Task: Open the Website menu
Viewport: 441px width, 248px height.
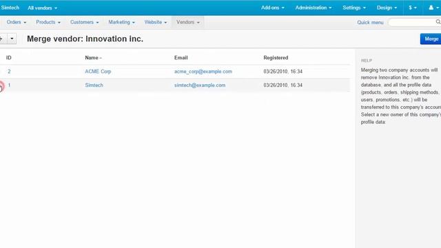Action: pos(156,22)
